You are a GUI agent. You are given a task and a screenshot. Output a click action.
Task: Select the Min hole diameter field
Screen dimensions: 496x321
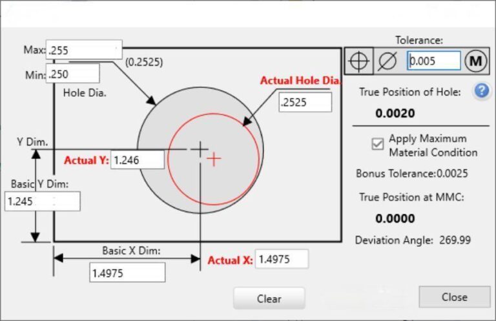73,74
